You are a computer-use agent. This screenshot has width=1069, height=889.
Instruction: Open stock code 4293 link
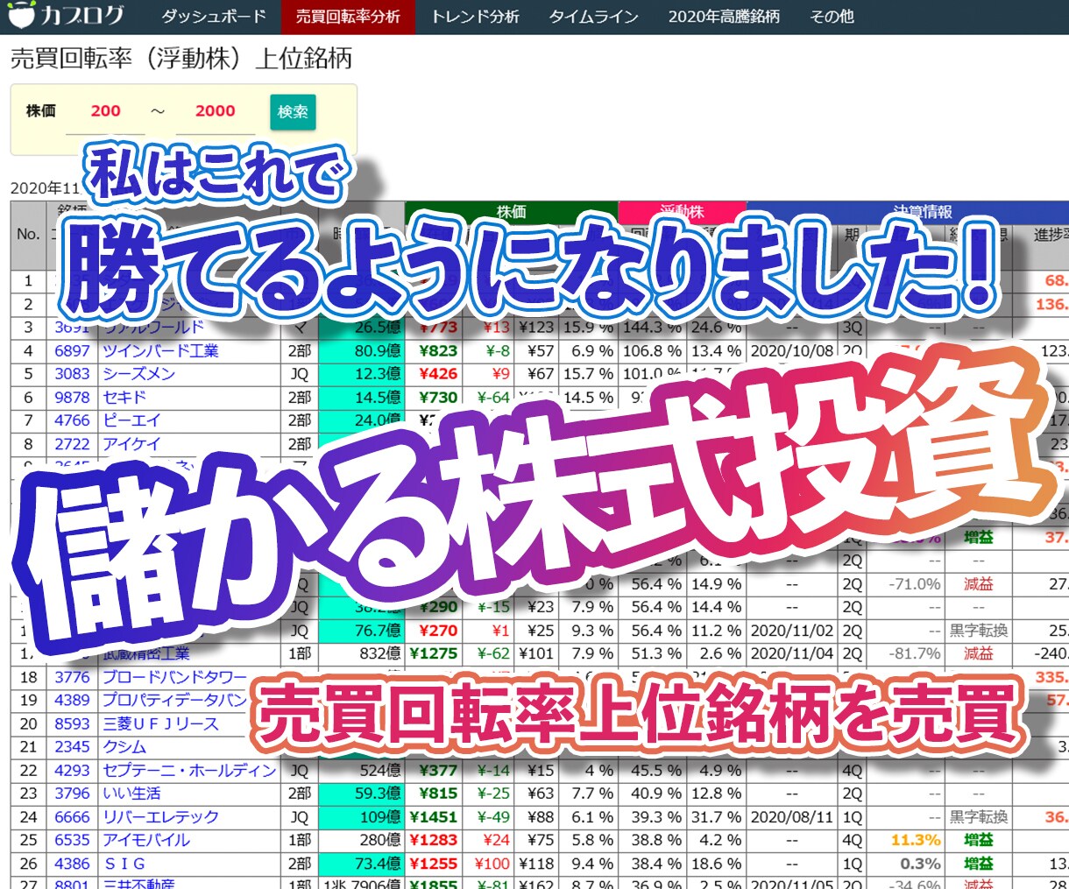[72, 771]
